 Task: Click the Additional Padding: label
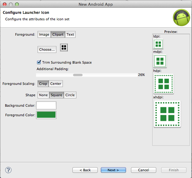[53, 69]
